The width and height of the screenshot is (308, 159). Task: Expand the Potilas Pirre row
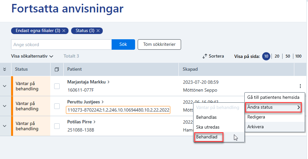tap(5, 126)
